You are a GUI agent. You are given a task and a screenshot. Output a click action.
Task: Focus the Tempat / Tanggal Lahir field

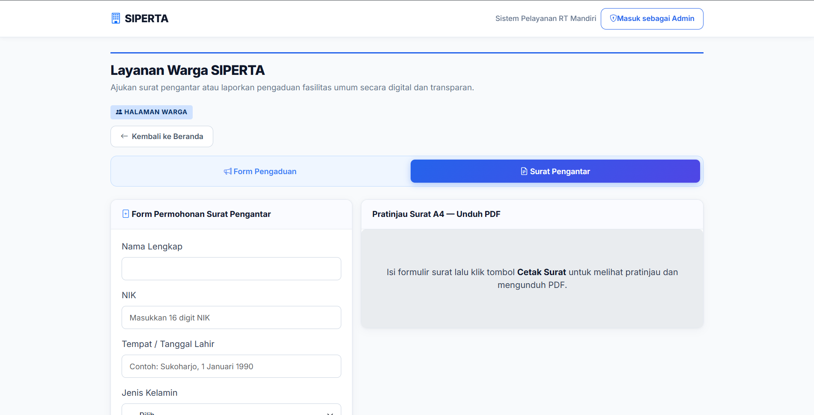click(231, 366)
